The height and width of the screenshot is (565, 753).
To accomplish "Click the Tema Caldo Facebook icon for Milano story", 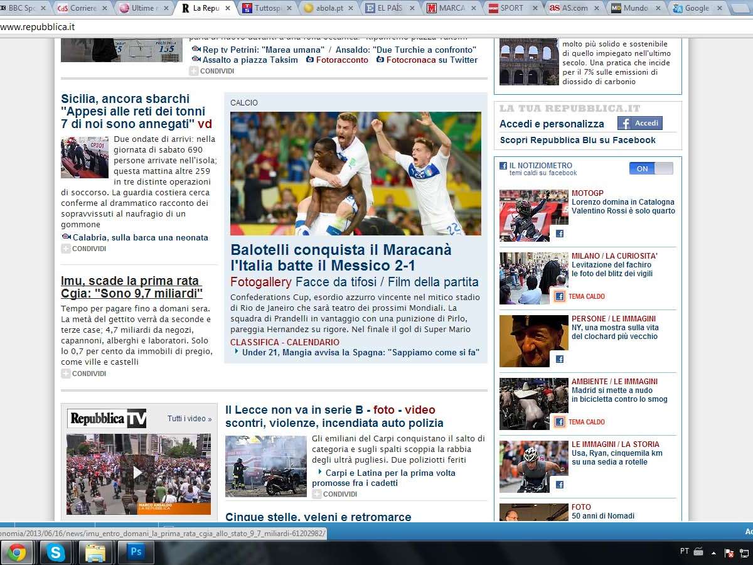I will coord(558,296).
